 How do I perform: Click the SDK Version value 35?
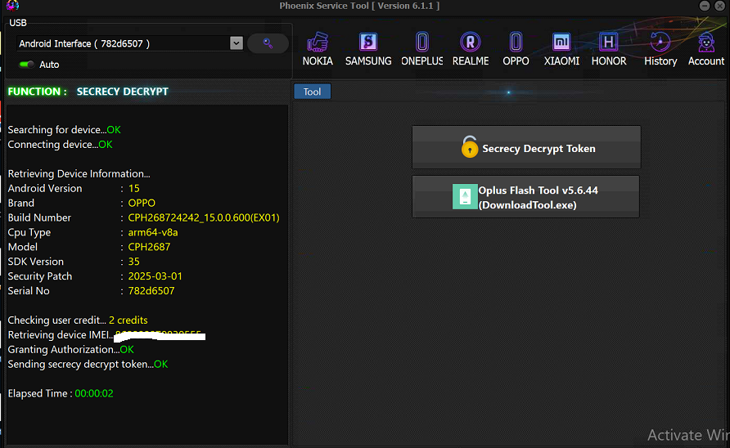click(x=133, y=262)
